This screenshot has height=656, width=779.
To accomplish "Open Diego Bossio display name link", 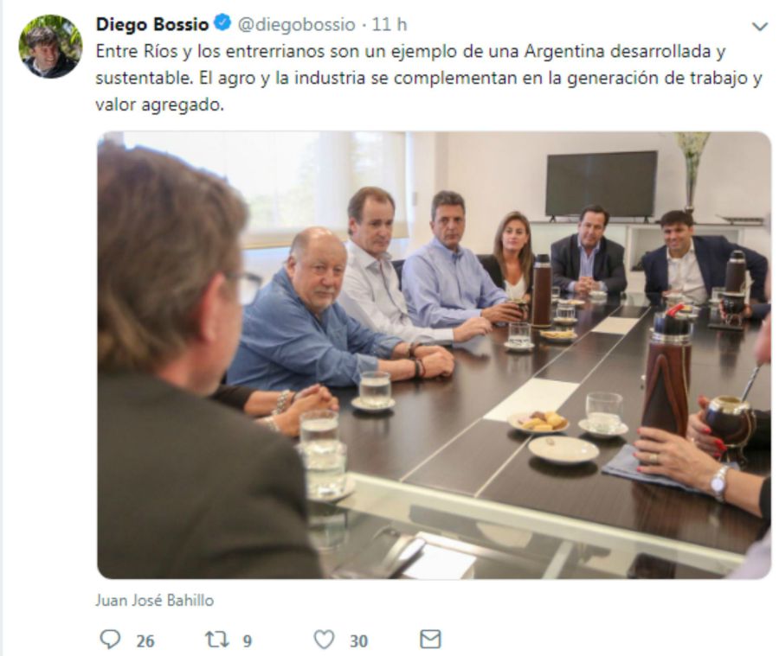I will 152,24.
